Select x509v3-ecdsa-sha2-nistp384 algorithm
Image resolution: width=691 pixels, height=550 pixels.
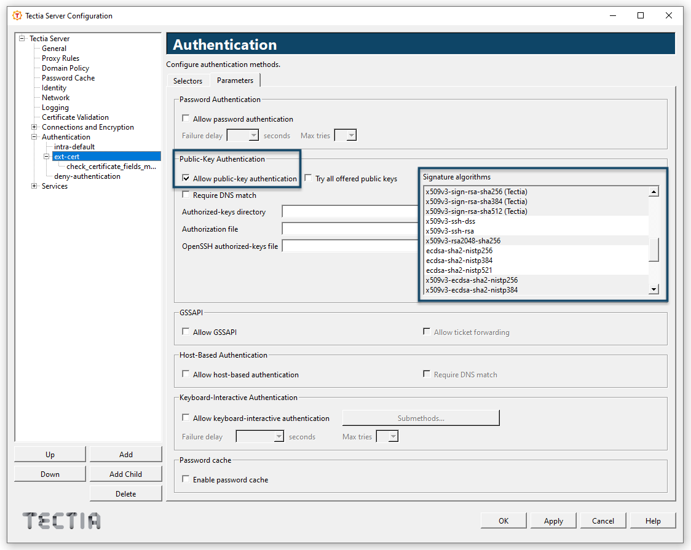pos(536,290)
